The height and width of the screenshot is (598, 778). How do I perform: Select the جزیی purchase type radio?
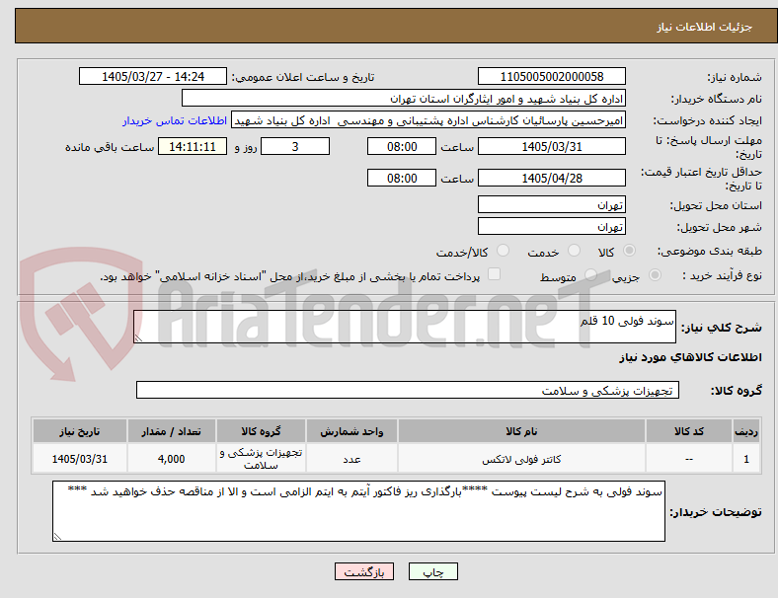(x=655, y=275)
